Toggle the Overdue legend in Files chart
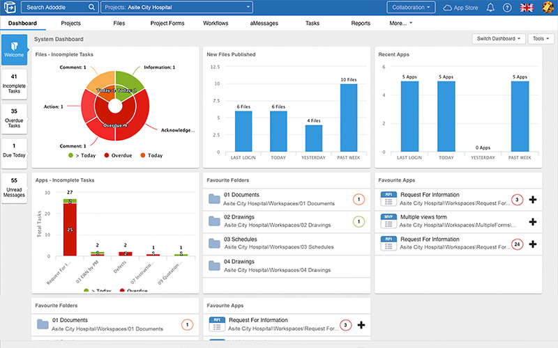 (118, 155)
